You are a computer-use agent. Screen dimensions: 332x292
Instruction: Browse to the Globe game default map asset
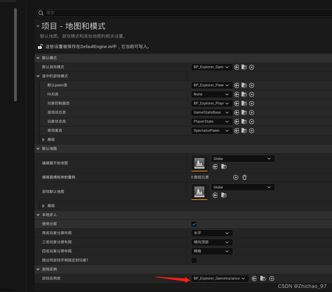point(224,195)
